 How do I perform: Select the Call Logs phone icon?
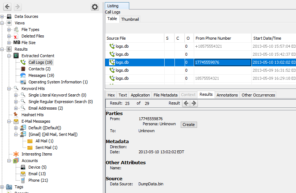tap(23, 62)
